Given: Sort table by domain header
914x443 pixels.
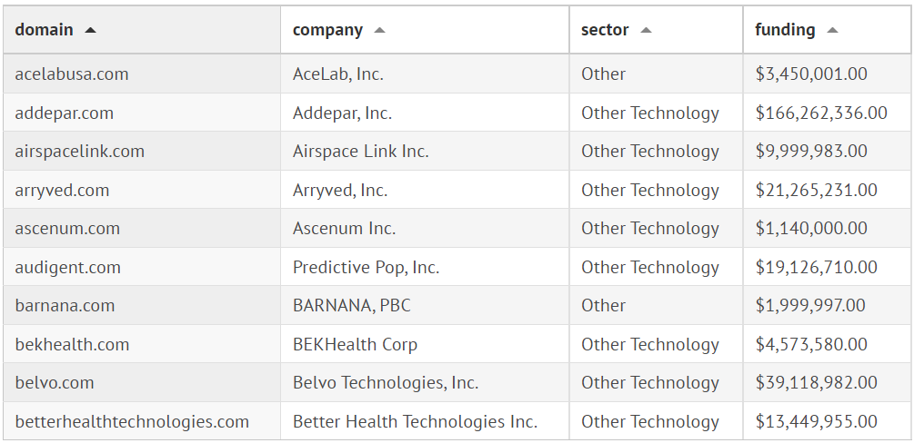Looking at the screenshot, I should 44,30.
